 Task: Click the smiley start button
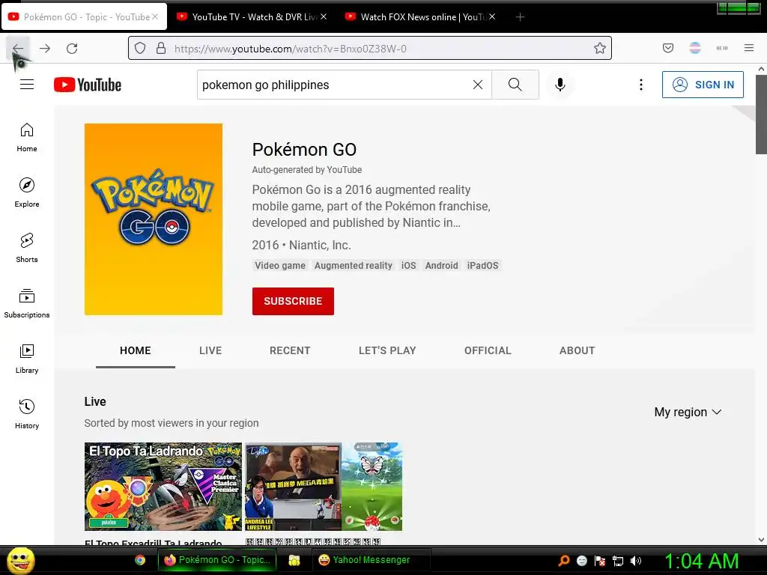tap(20, 560)
